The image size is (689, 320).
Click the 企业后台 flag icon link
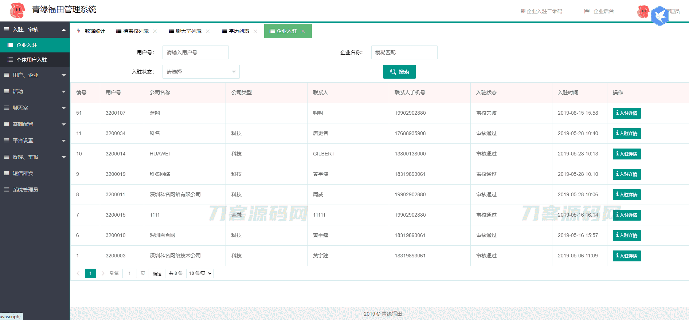coord(599,11)
